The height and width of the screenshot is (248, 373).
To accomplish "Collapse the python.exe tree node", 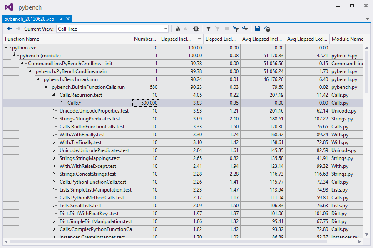I will click(x=6, y=48).
